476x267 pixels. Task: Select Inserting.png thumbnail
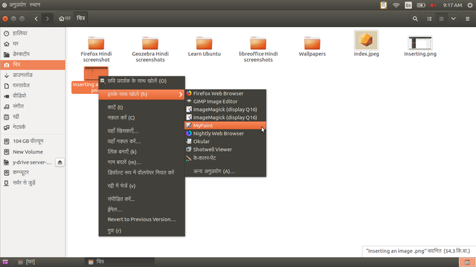coord(420,43)
